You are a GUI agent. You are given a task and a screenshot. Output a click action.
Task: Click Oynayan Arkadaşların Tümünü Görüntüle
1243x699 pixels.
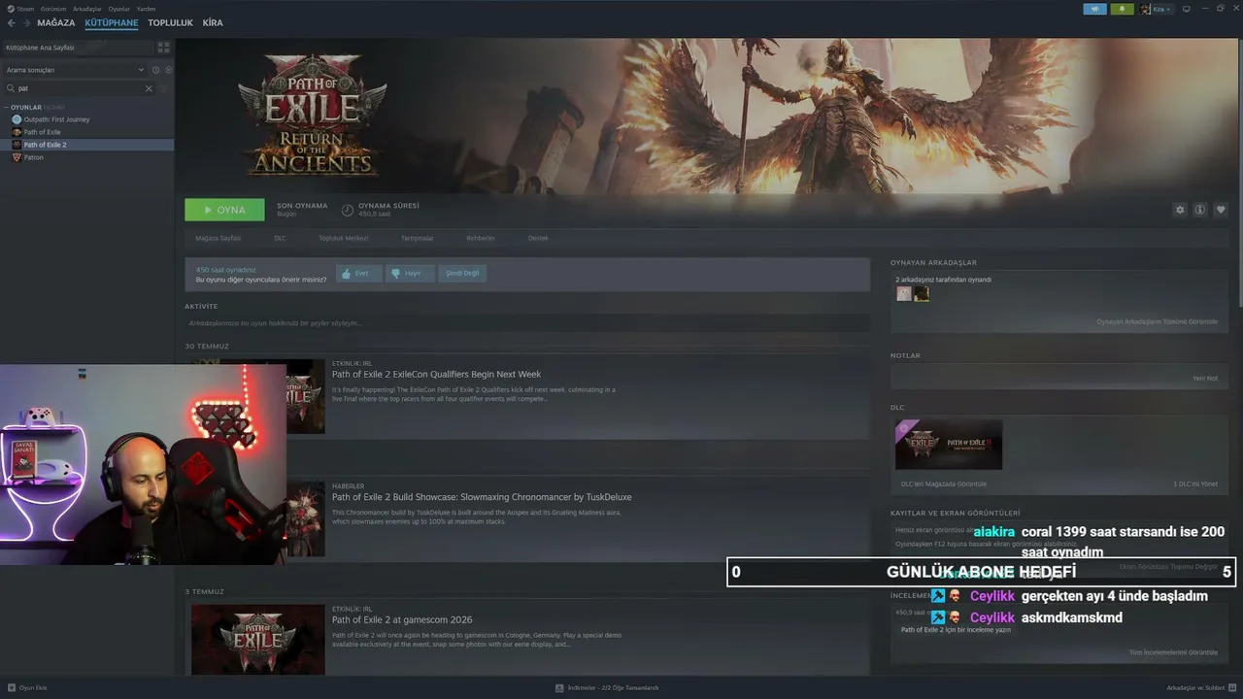pyautogui.click(x=1157, y=321)
